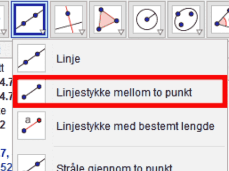Screen dimensions: 229x171
Task: Expand the Line tool dropdown arrow
Action: 43,32
